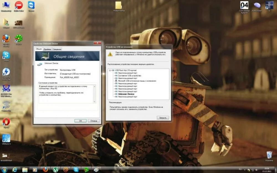Screen dimensions: 277x173
Task: Click the Port_#0009.Hub_#0001 location value
Action: tap(70, 77)
